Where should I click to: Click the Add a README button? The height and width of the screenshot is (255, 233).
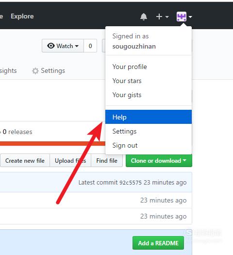click(x=158, y=243)
